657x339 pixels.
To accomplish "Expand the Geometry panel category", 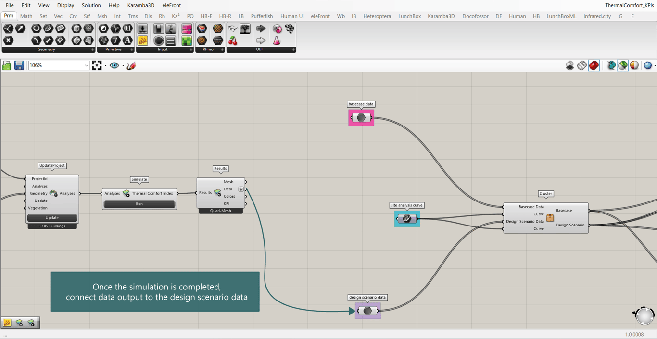I will click(93, 50).
